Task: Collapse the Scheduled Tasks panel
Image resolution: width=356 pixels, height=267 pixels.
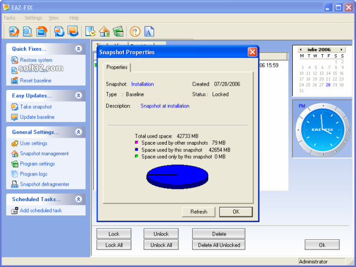Action: [x=79, y=199]
